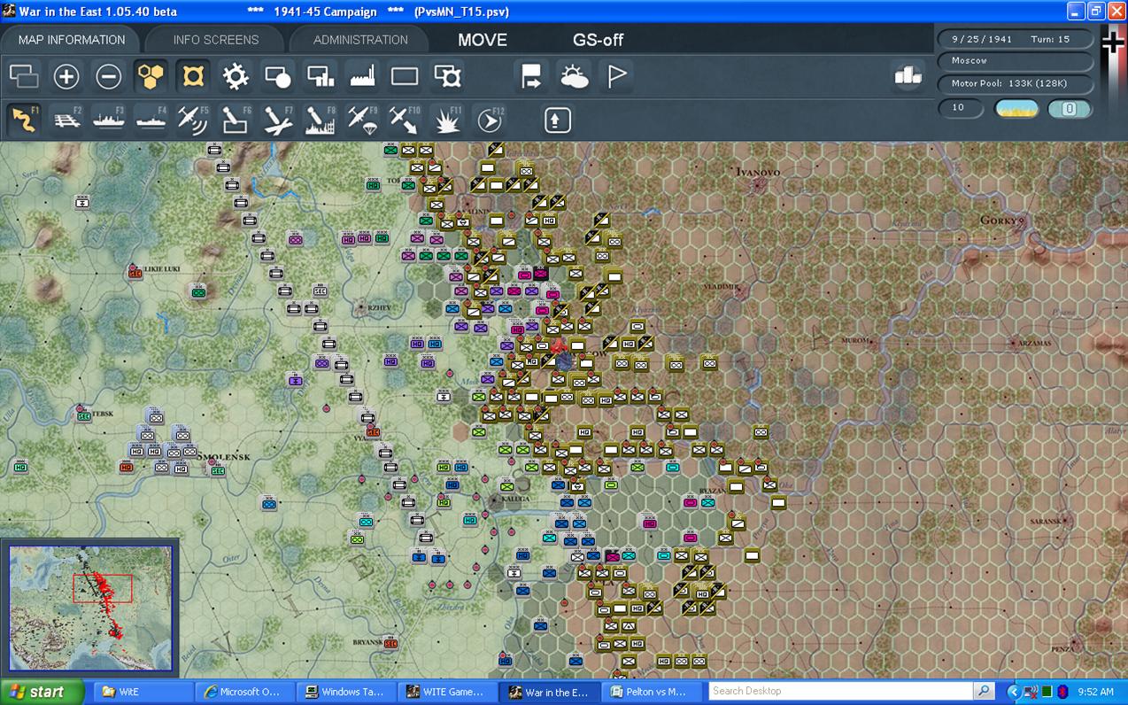Click the white pennant flag icon
Viewport: 1128px width, 705px height.
617,77
